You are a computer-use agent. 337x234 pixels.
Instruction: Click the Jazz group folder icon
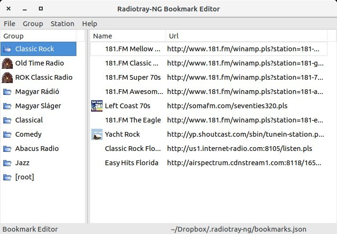pos(7,163)
